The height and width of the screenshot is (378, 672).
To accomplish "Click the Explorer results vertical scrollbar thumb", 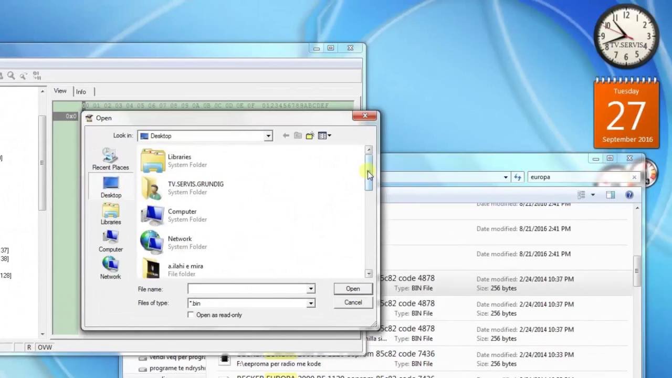I will coord(637,271).
